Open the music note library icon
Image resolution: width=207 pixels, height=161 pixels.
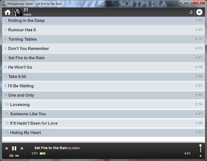pos(191,12)
